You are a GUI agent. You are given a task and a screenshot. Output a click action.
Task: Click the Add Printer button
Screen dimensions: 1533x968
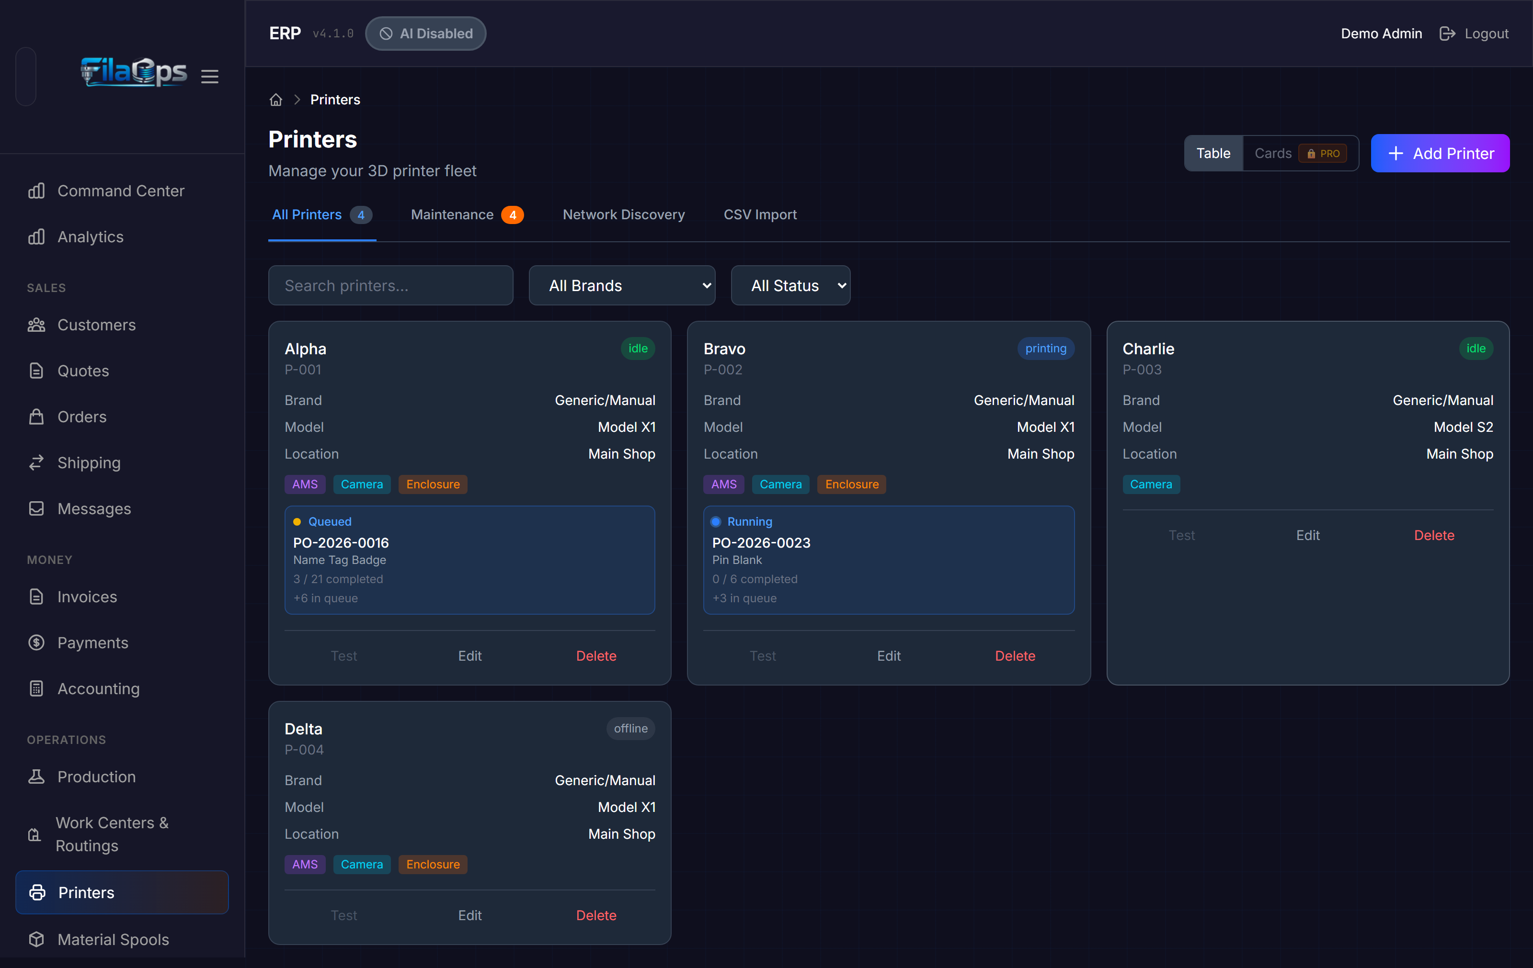(x=1440, y=153)
